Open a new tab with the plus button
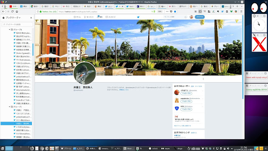Screen dimensions: 268x151 [x=237, y=6]
